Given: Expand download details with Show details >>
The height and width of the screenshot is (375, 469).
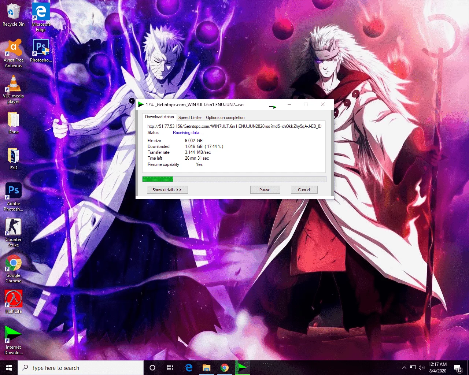Looking at the screenshot, I should [167, 190].
